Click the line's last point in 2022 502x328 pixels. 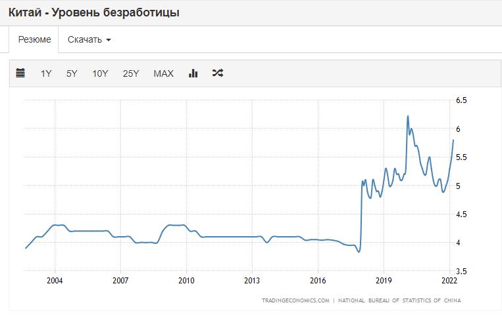click(x=453, y=140)
